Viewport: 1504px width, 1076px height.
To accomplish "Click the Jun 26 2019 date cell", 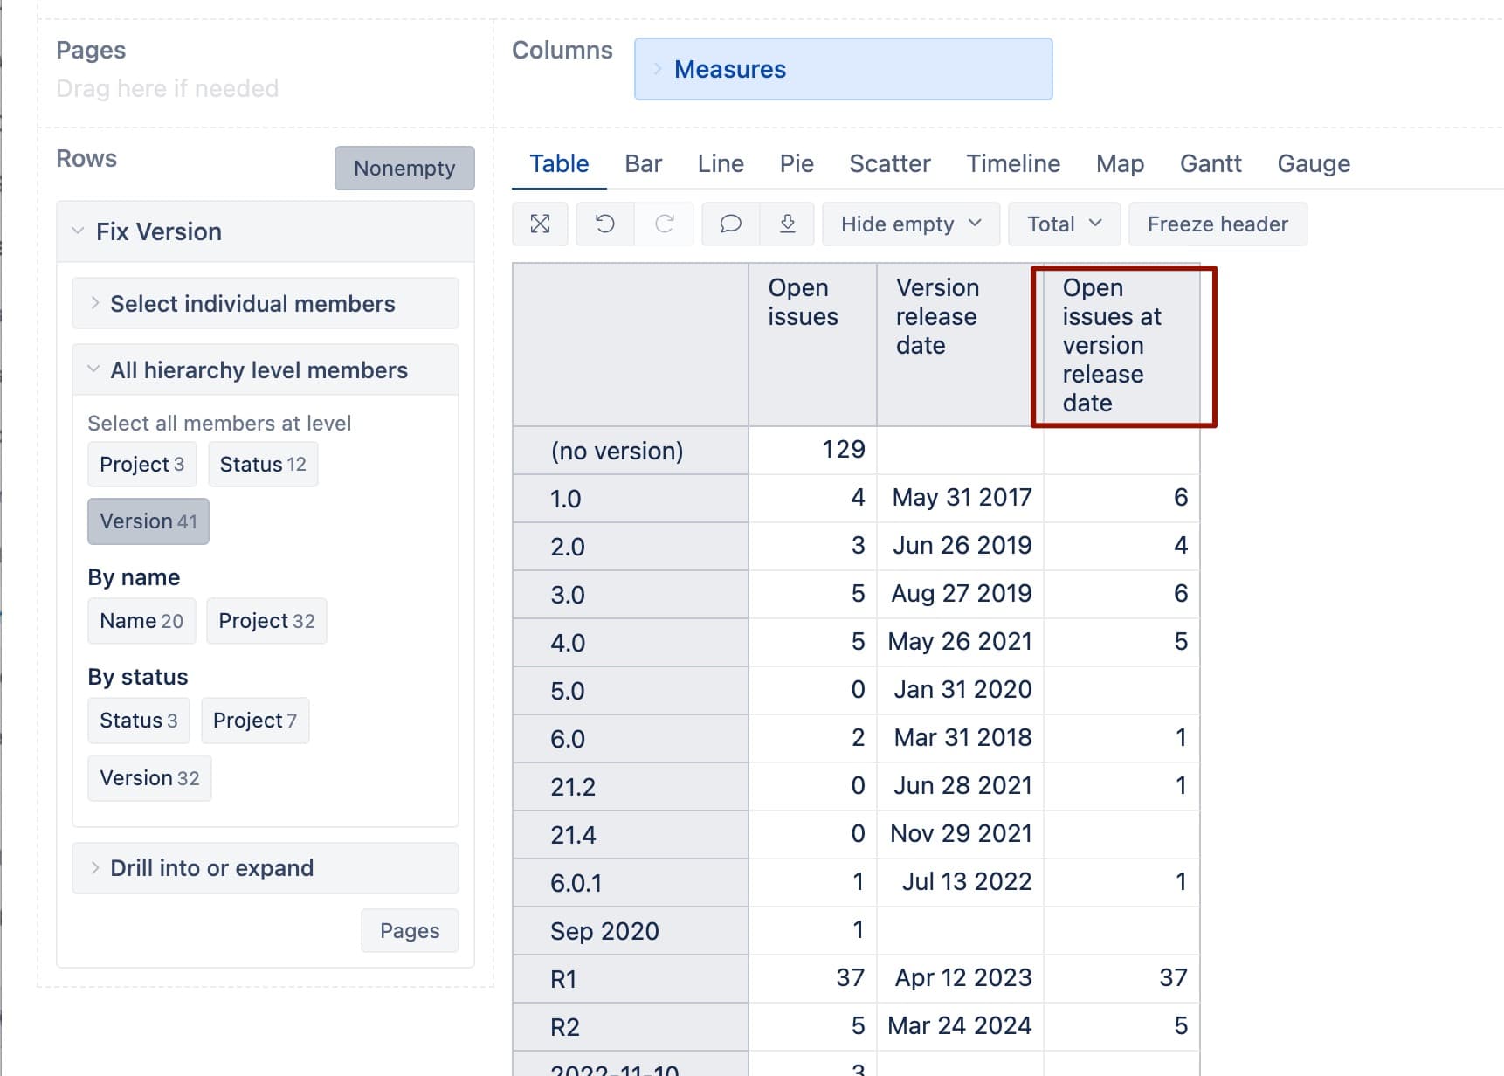I will (961, 546).
